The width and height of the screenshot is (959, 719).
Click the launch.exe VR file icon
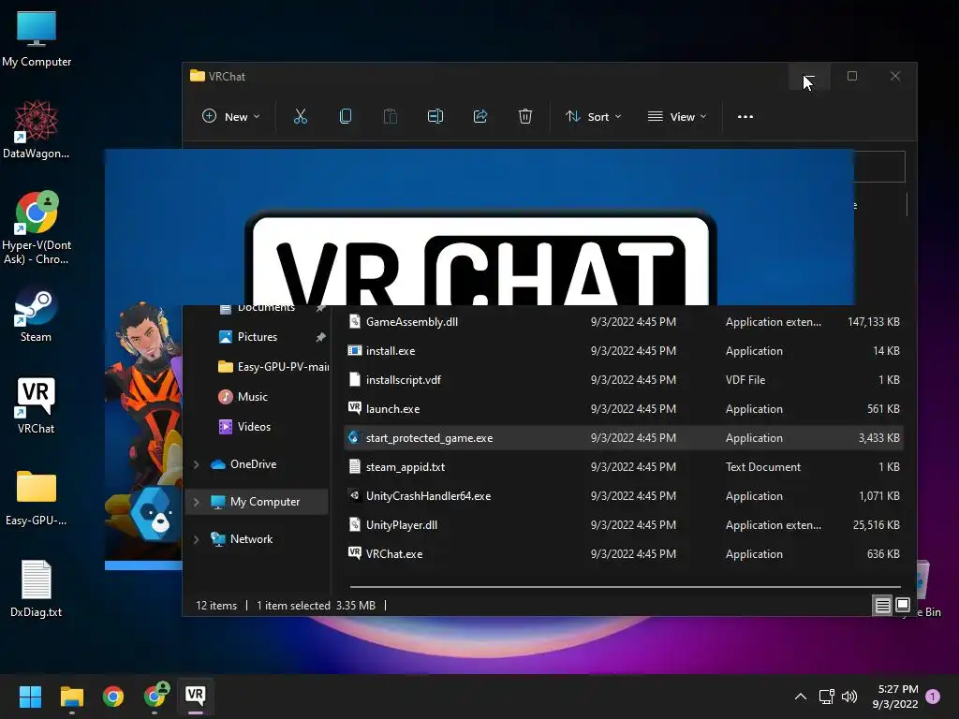tap(354, 408)
